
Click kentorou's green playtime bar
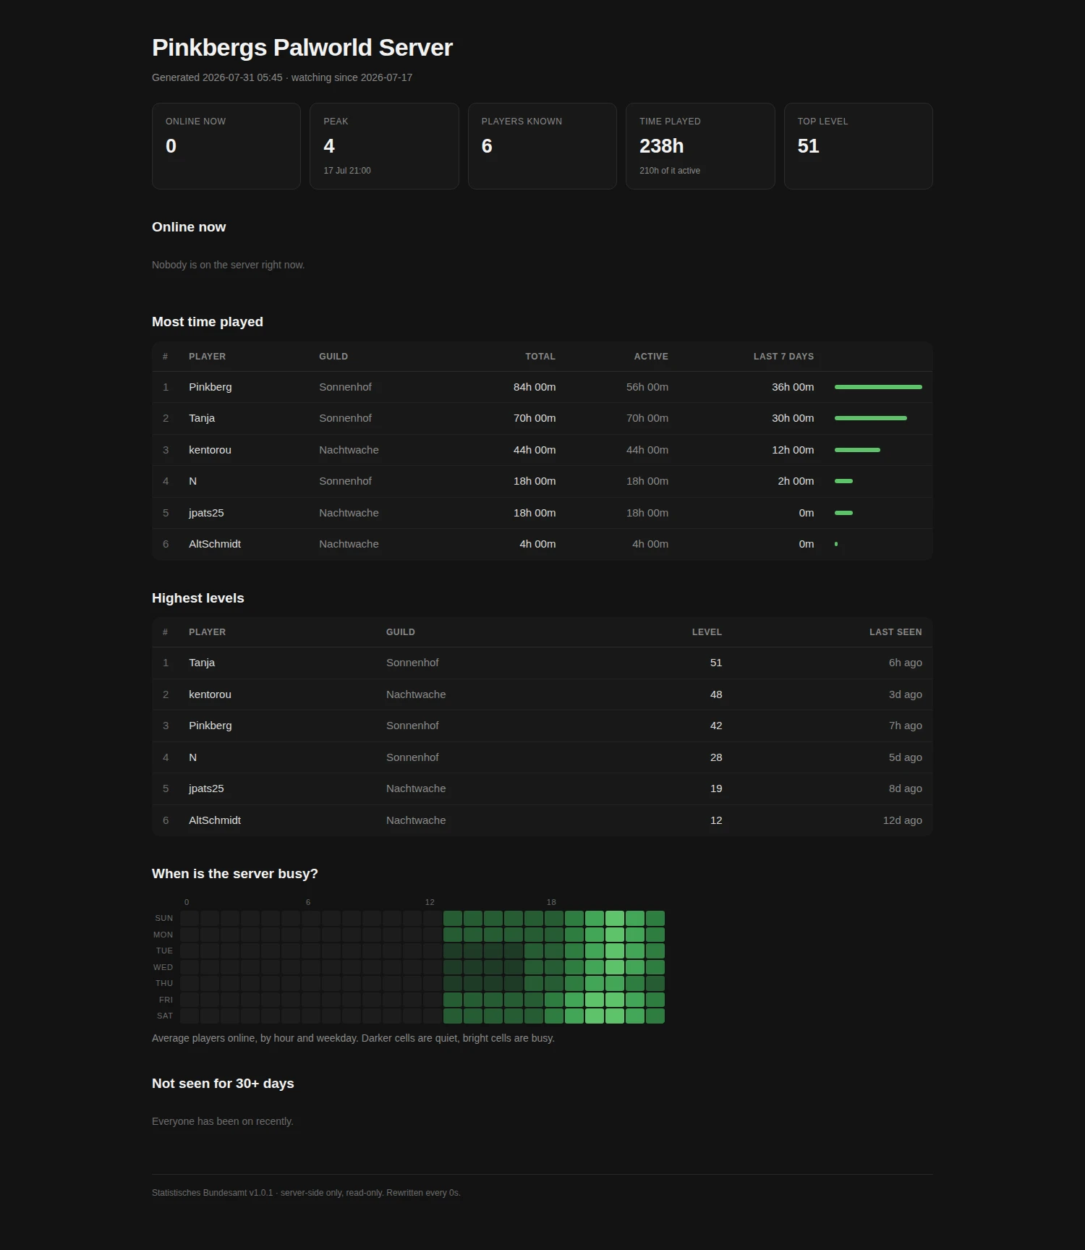[x=857, y=450]
